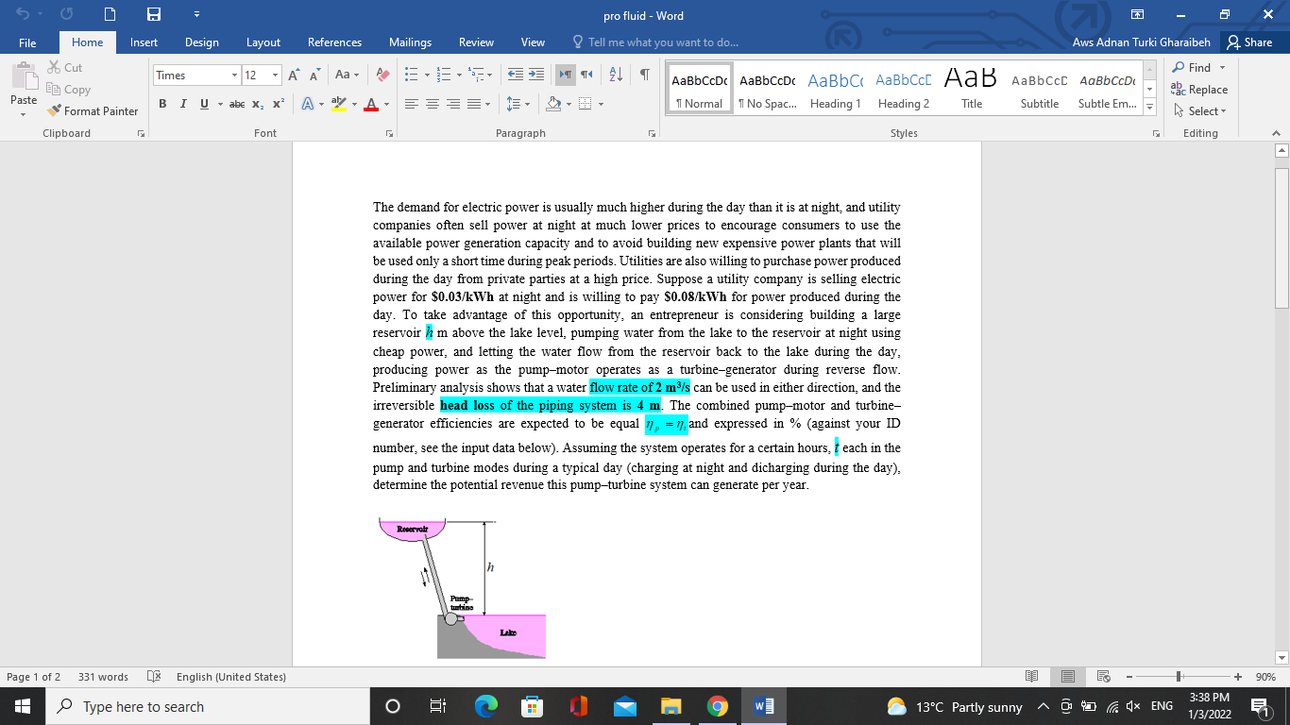Enable center paragraph alignment
1290x725 pixels.
431,104
